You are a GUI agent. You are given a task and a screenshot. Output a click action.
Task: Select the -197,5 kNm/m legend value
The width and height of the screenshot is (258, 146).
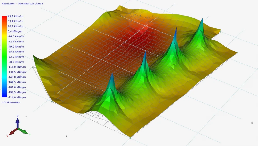coord(17,92)
